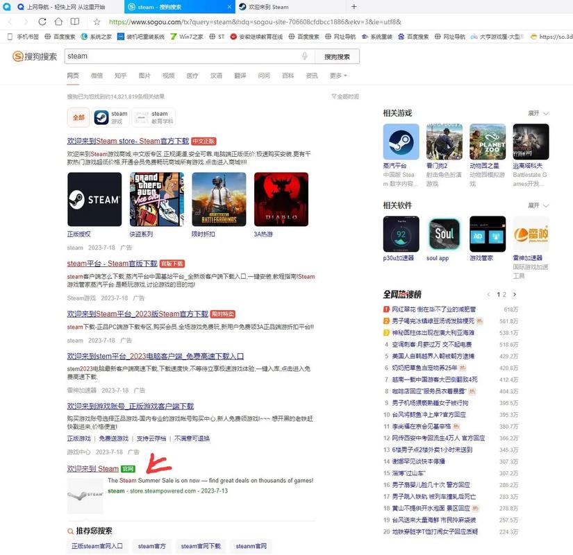Open the 逃离塔科夫 game thumbnail
This screenshot has width=573, height=555.
click(531, 142)
